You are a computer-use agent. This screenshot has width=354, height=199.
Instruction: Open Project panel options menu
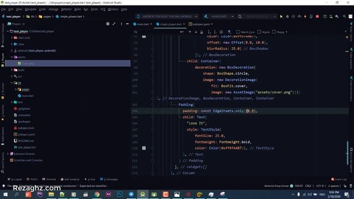pyautogui.click(x=121, y=24)
